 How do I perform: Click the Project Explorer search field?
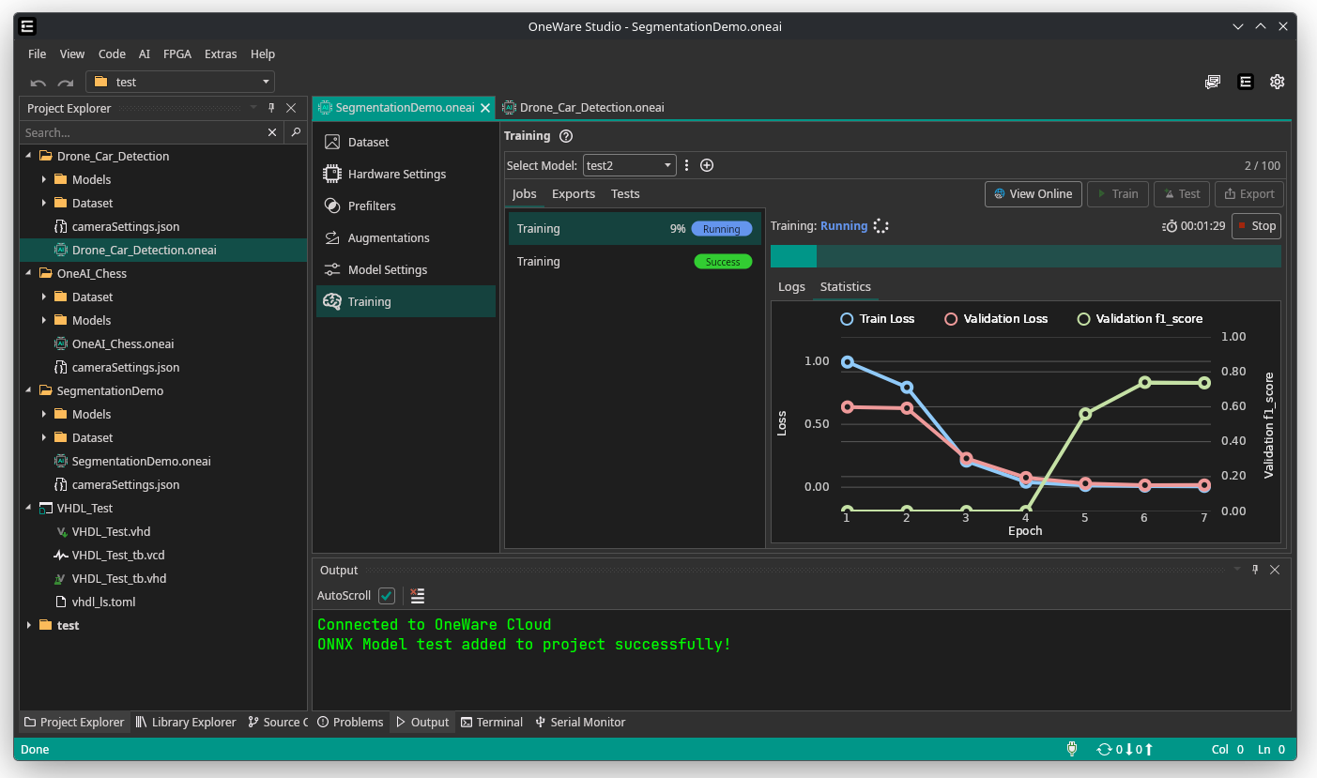(x=141, y=132)
